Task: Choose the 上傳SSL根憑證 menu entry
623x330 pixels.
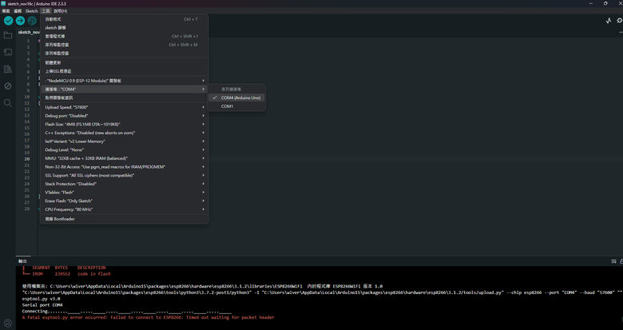Action: coord(125,71)
